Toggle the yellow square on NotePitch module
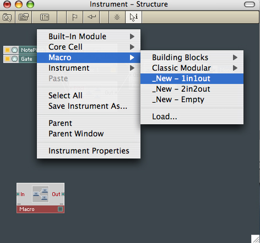Image resolution: width=260 pixels, height=243 pixels. tap(7, 50)
